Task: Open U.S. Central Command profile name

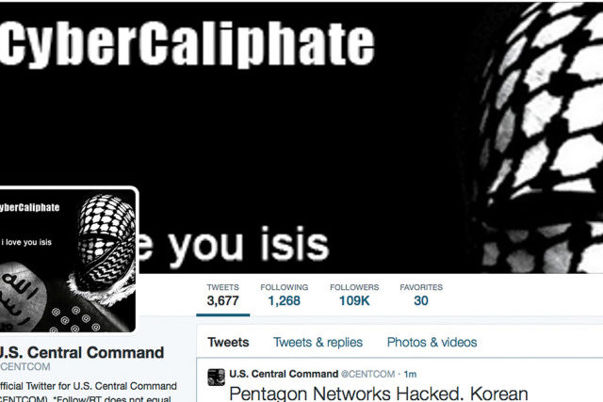Action: click(80, 352)
